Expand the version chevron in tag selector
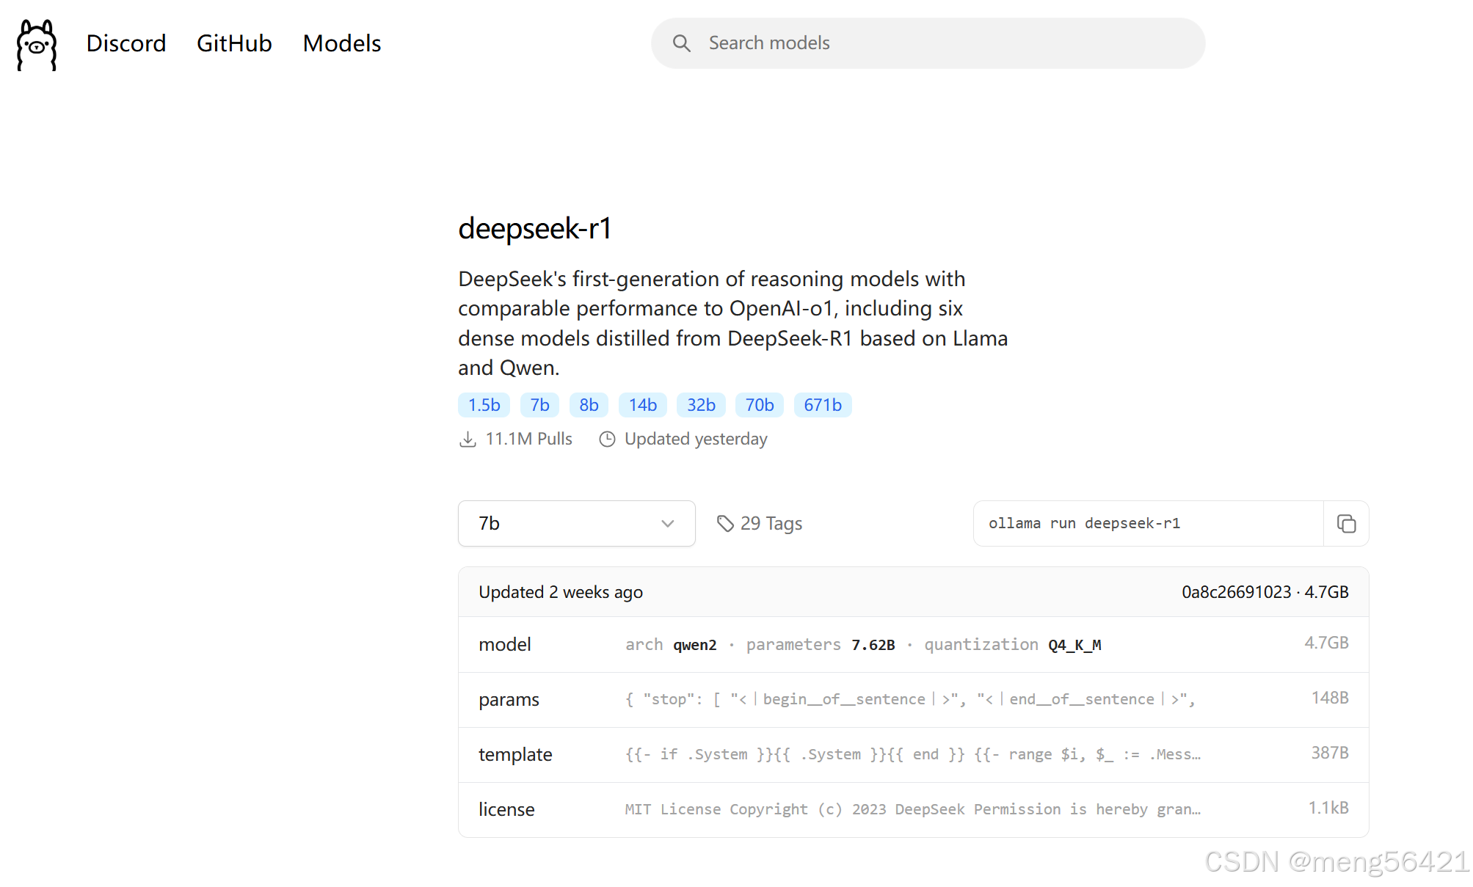 668,523
